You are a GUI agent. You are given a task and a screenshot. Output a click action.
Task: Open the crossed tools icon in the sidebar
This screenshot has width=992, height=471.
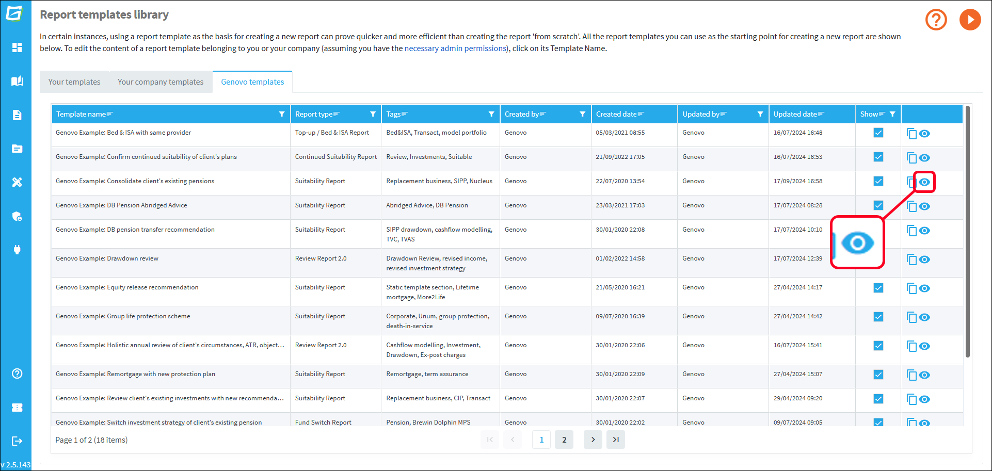tap(17, 182)
